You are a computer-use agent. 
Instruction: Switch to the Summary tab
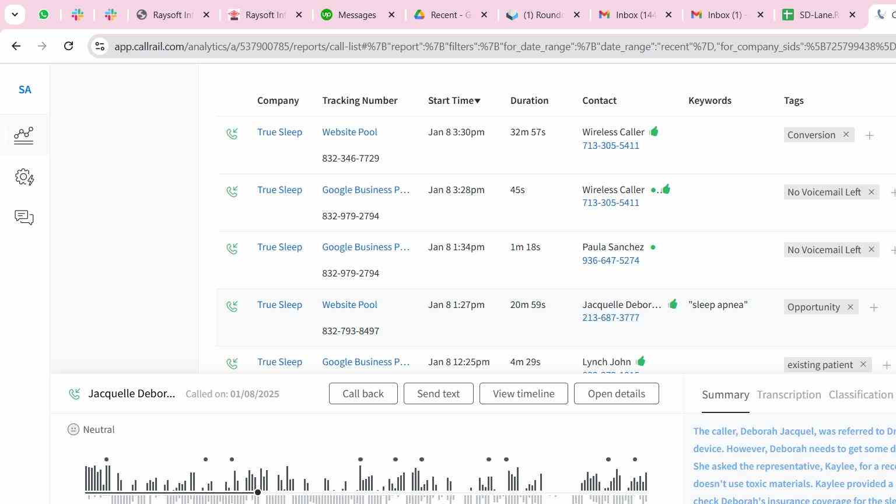pos(726,395)
